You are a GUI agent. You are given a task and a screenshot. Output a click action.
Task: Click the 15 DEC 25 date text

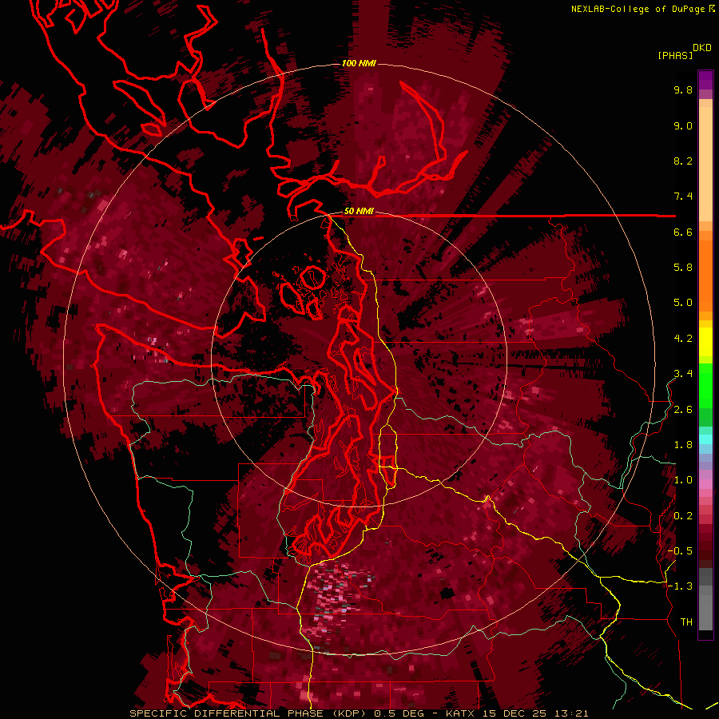[x=516, y=713]
